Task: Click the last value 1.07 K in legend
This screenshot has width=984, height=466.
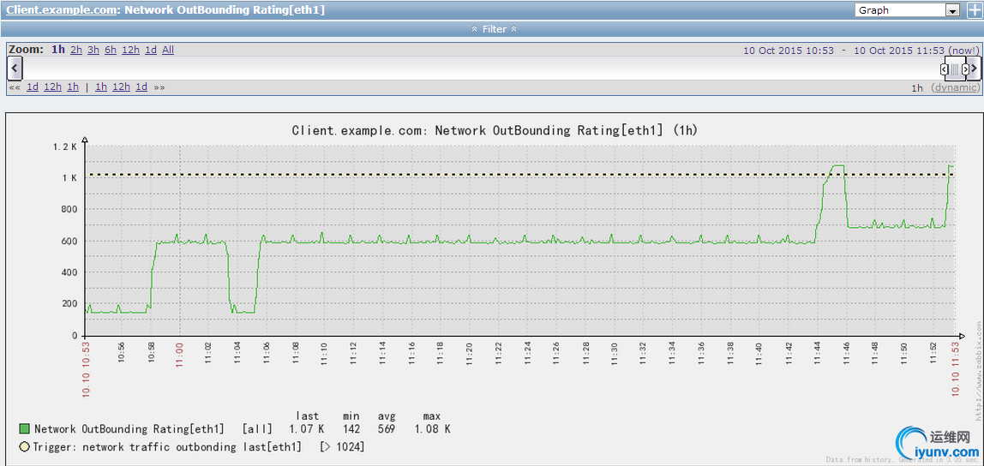Action: 306,429
